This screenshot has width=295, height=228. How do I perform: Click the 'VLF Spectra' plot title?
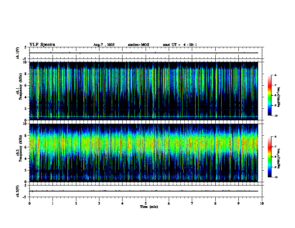point(42,45)
